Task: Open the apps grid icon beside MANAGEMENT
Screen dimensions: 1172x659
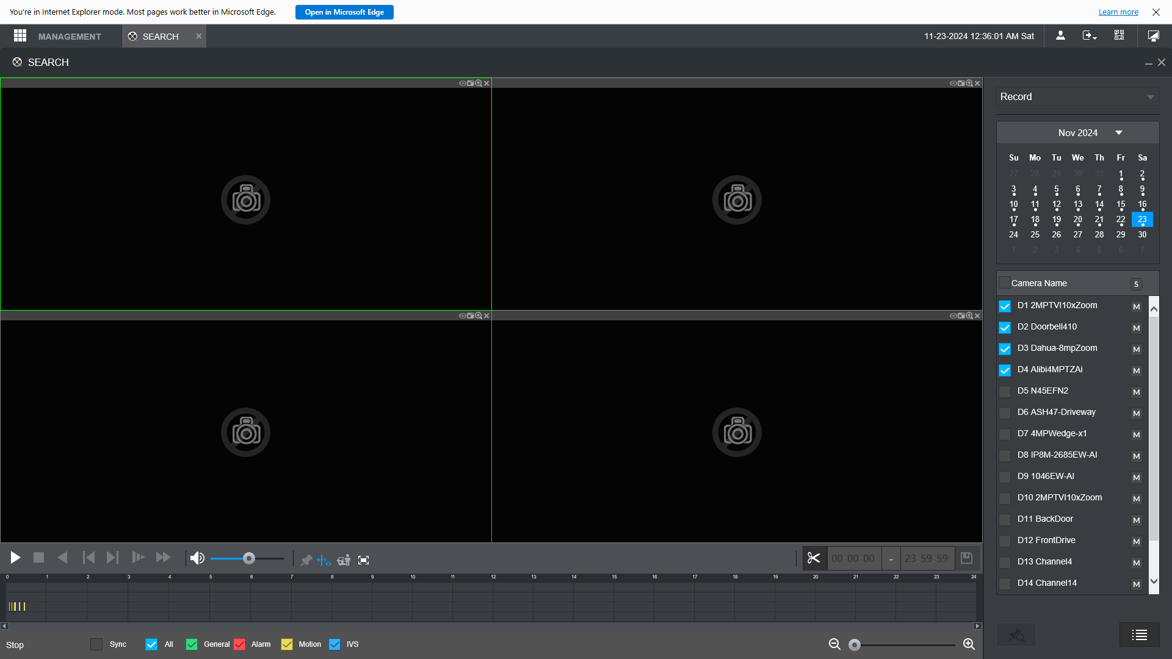Action: [x=20, y=36]
